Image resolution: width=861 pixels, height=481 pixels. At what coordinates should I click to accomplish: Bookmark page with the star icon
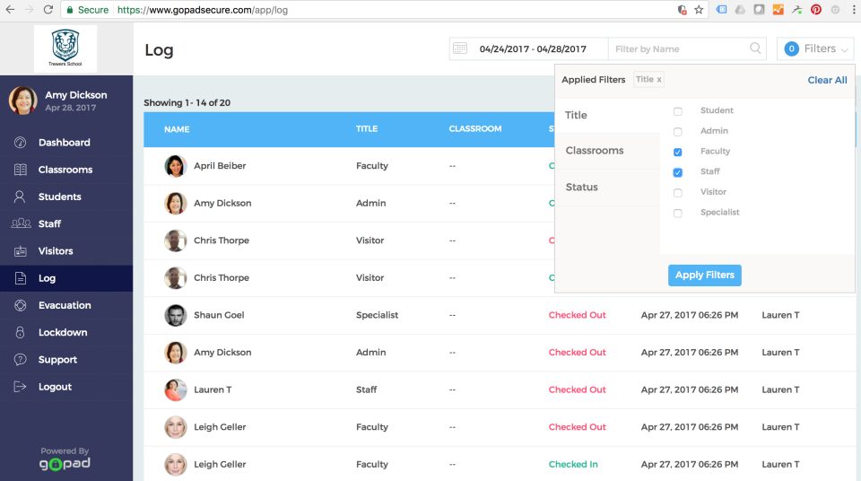(x=699, y=10)
